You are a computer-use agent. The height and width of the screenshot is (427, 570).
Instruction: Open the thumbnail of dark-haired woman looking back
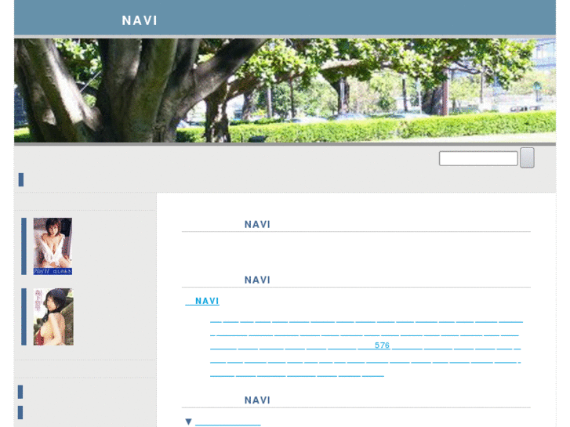(x=53, y=317)
